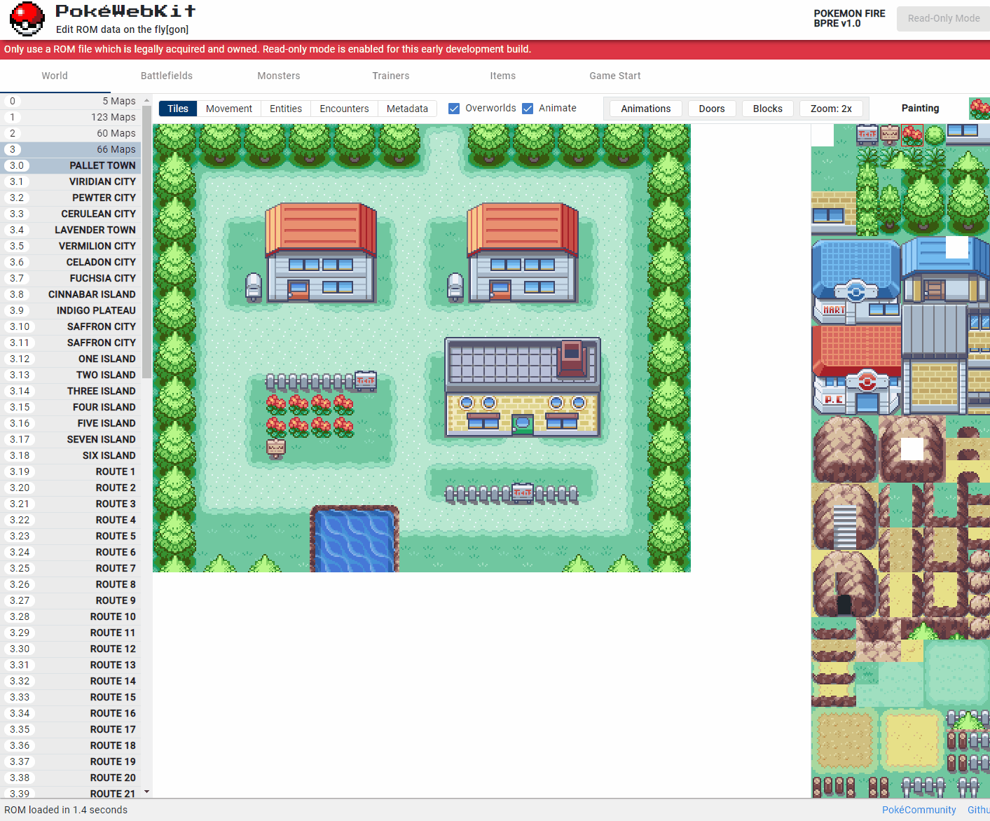Collapse map group 3 with 66 Maps
The width and height of the screenshot is (990, 821).
[71, 149]
